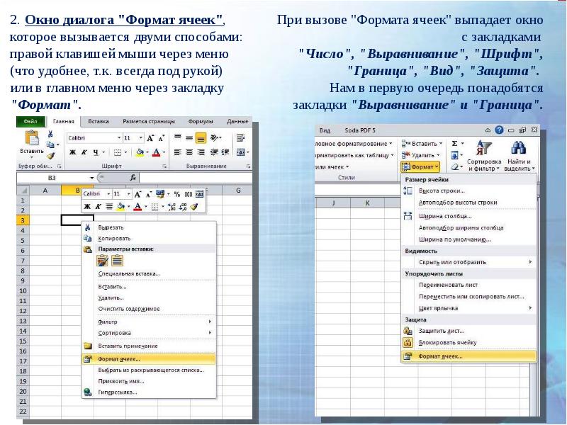This screenshot has width=567, height=425.
Task: Click the Excel Help question mark icon
Action: tap(500, 130)
